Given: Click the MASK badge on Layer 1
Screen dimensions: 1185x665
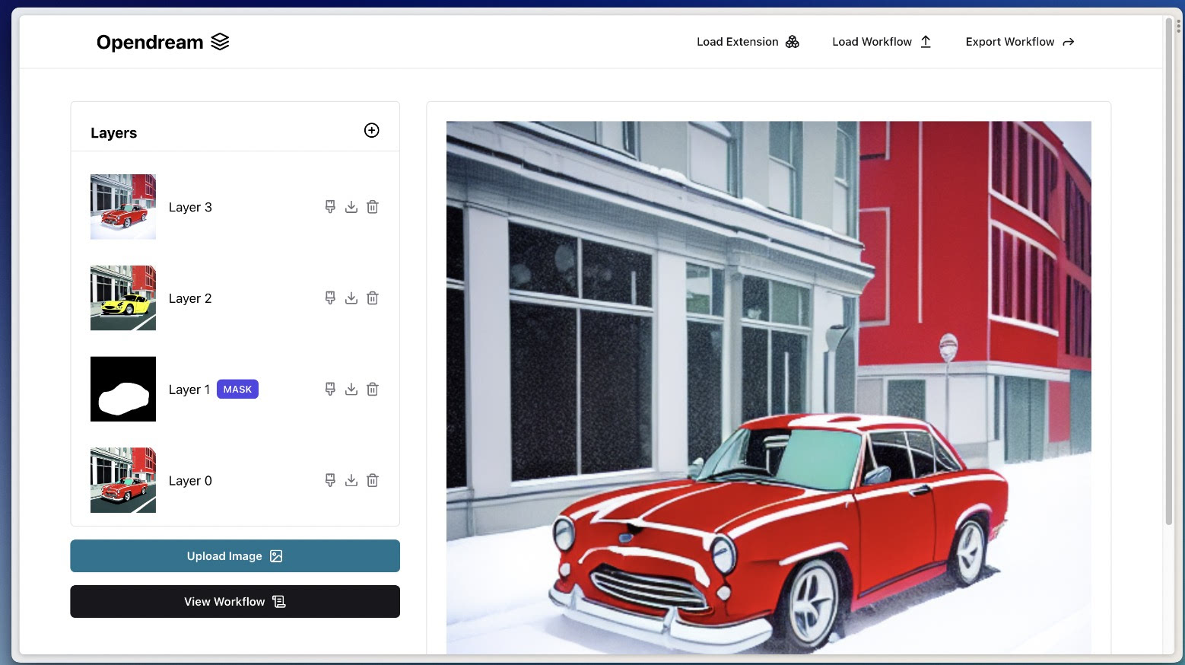Looking at the screenshot, I should pyautogui.click(x=237, y=390).
